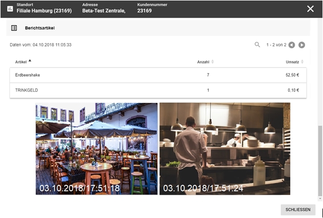Go to the previous page of results
The image size is (323, 218).
pyautogui.click(x=291, y=45)
